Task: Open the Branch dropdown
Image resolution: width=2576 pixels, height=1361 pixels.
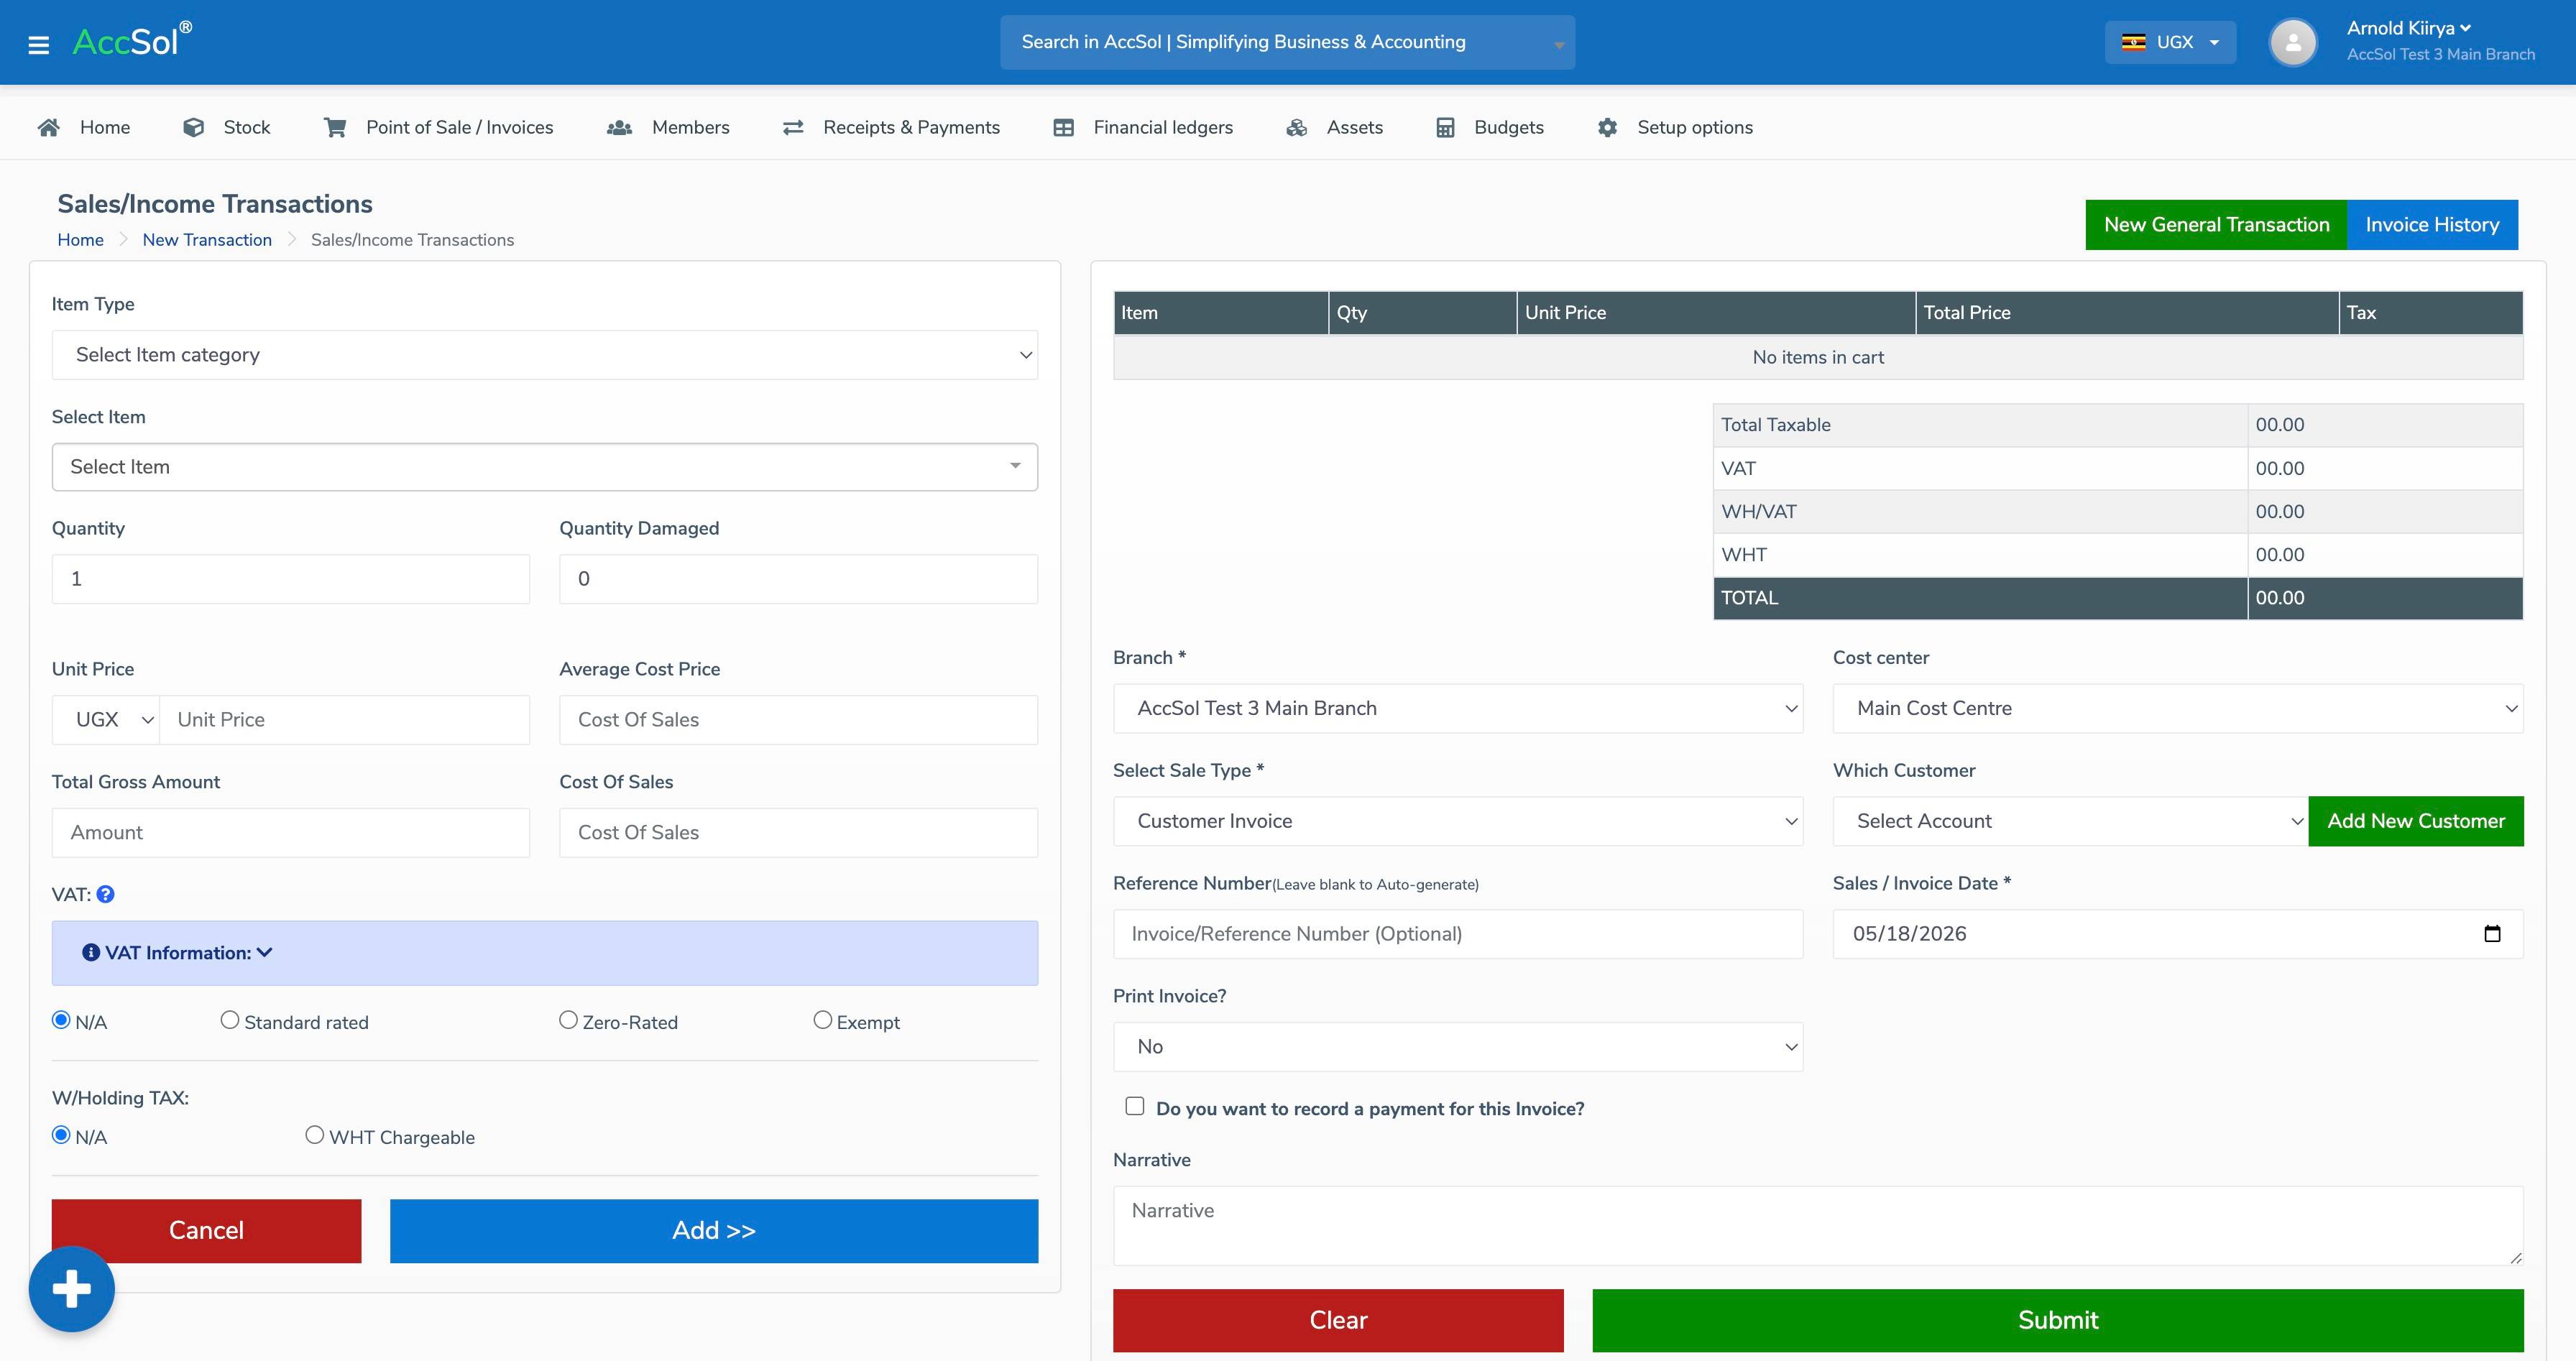Action: 1458,708
